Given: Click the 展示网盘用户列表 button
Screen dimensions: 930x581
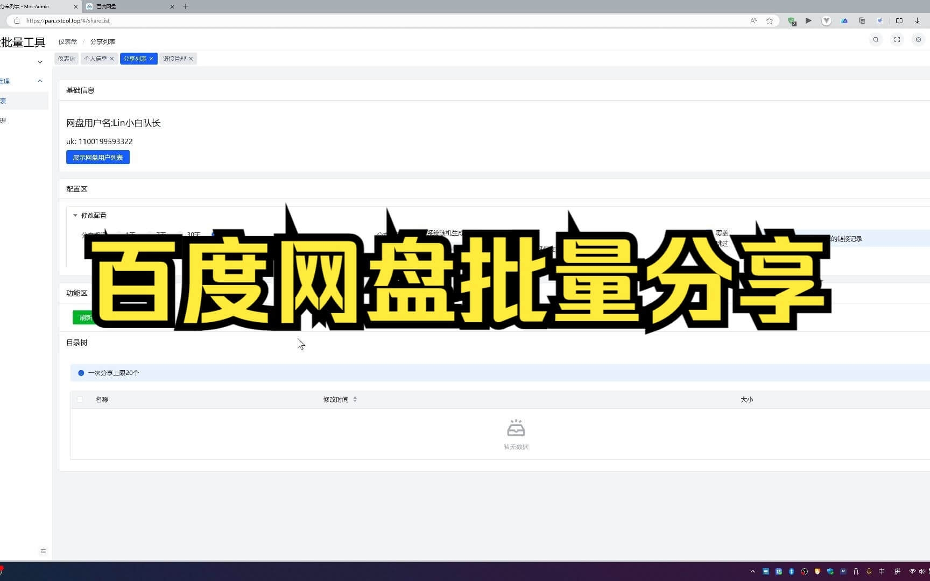Looking at the screenshot, I should pyautogui.click(x=98, y=157).
